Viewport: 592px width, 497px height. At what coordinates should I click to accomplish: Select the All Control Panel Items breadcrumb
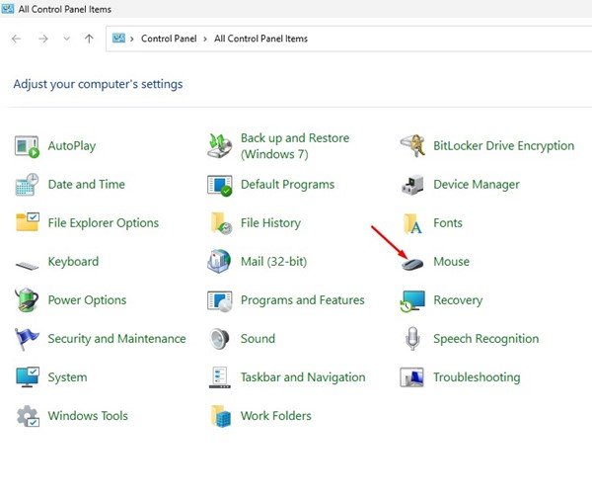click(260, 39)
